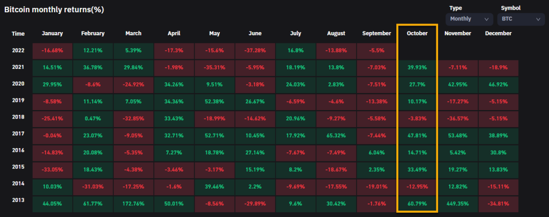Click the October 2021 cell showing 39.93%

pos(417,68)
